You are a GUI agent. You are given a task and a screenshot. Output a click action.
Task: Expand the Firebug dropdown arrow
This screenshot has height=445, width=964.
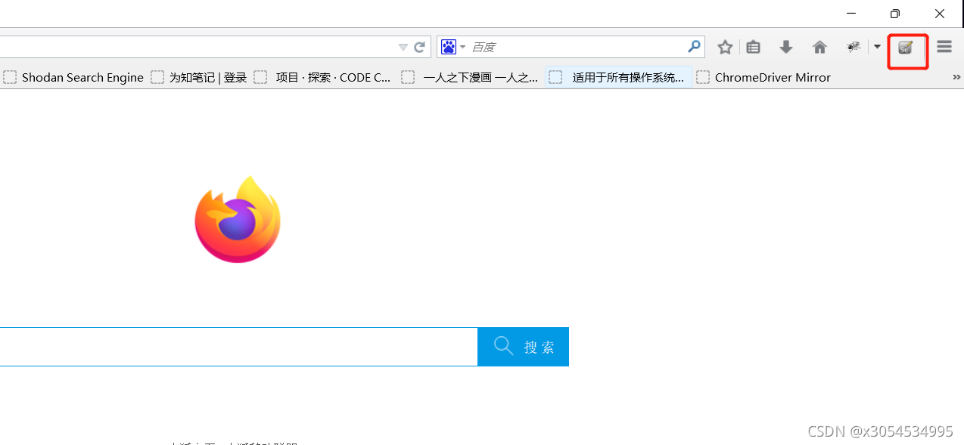coord(877,47)
